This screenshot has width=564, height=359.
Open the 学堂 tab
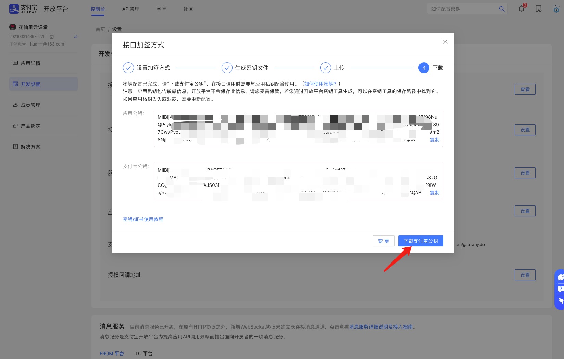(162, 9)
